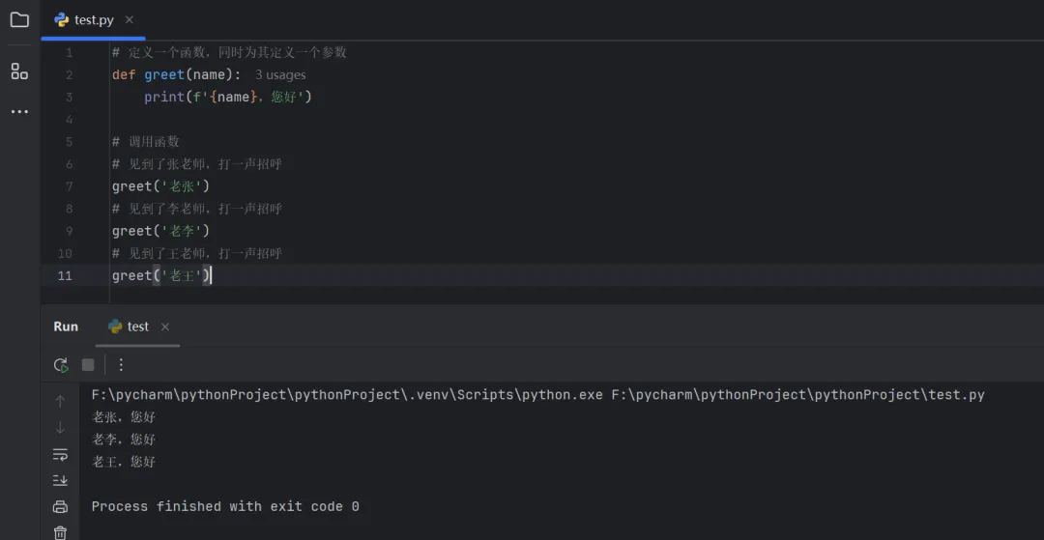Toggle soft-wrap in Run console
Viewport: 1044px width, 540px height.
(x=60, y=454)
